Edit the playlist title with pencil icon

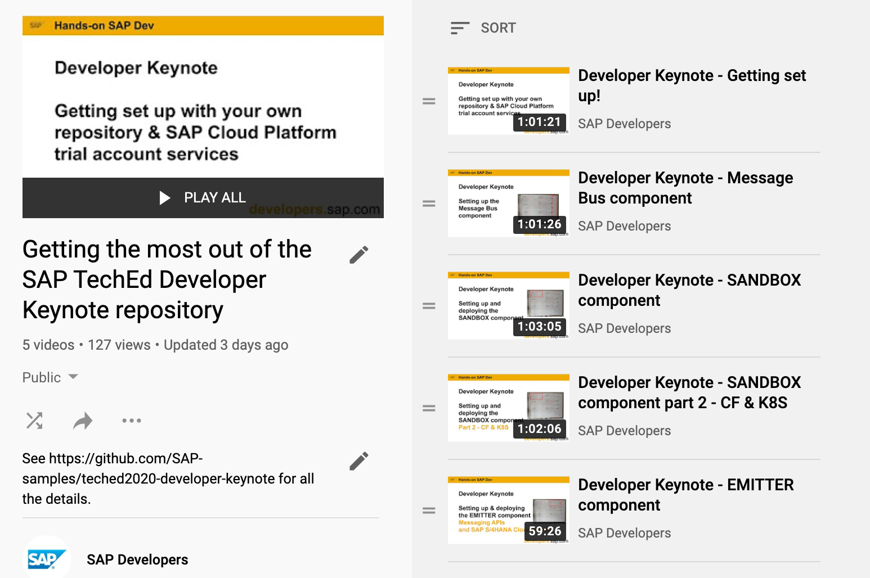pyautogui.click(x=358, y=255)
